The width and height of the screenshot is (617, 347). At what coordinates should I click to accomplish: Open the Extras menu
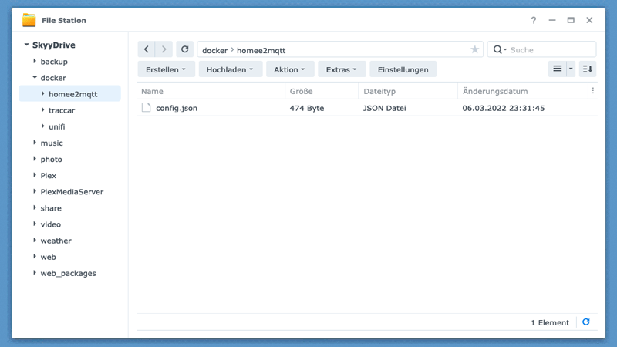[341, 69]
